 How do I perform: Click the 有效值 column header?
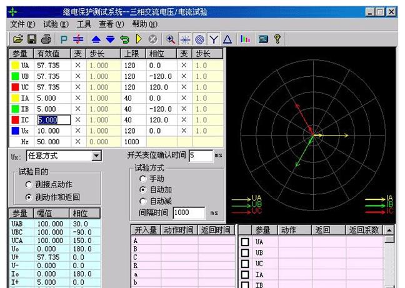click(52, 54)
